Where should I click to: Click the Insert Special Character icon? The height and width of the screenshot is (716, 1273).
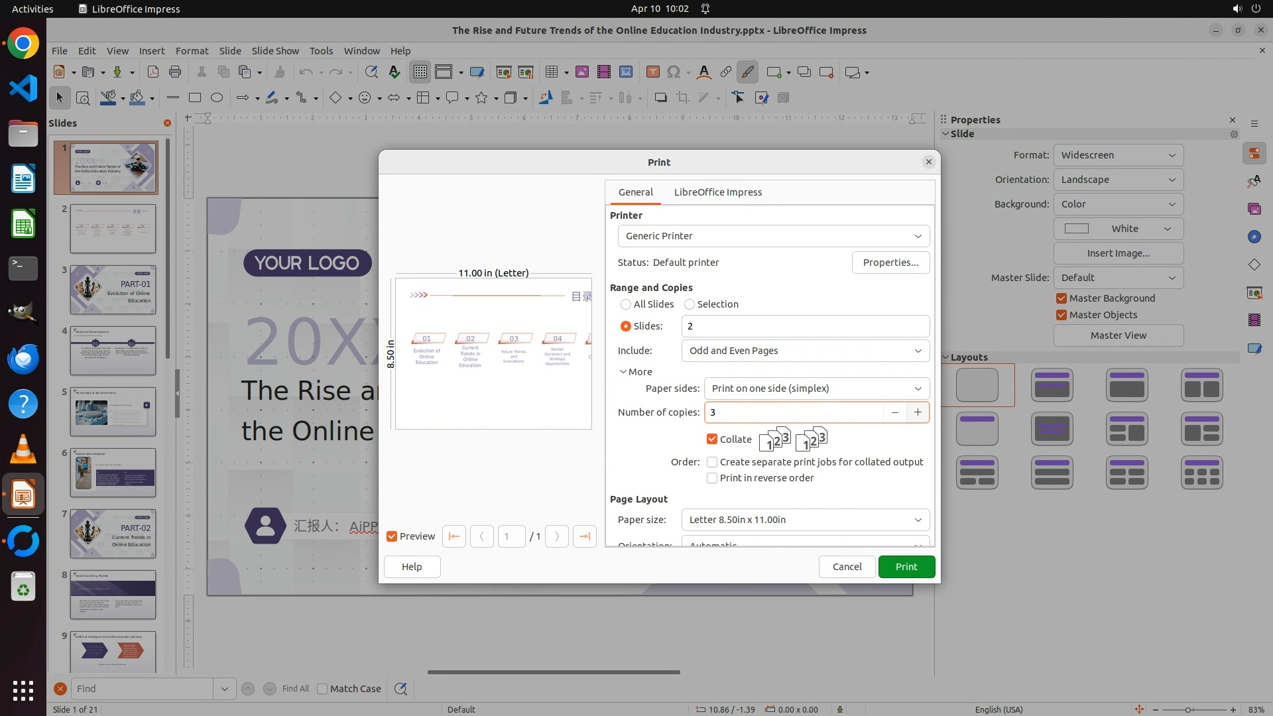674,72
